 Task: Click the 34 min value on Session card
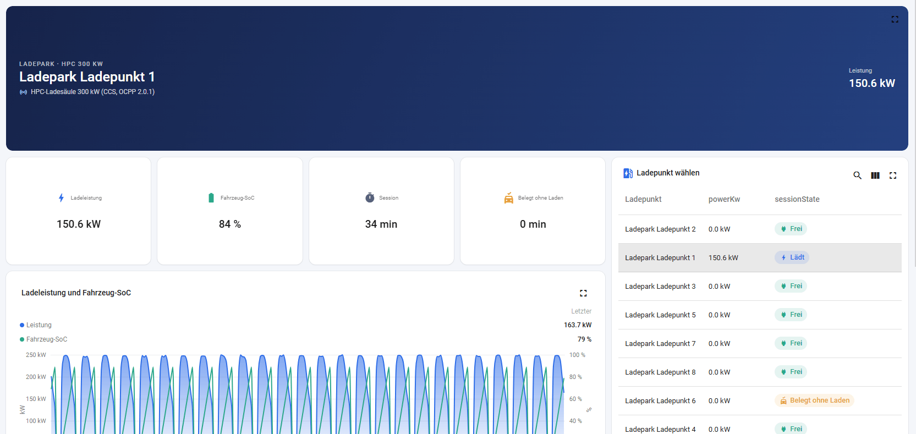tap(381, 224)
